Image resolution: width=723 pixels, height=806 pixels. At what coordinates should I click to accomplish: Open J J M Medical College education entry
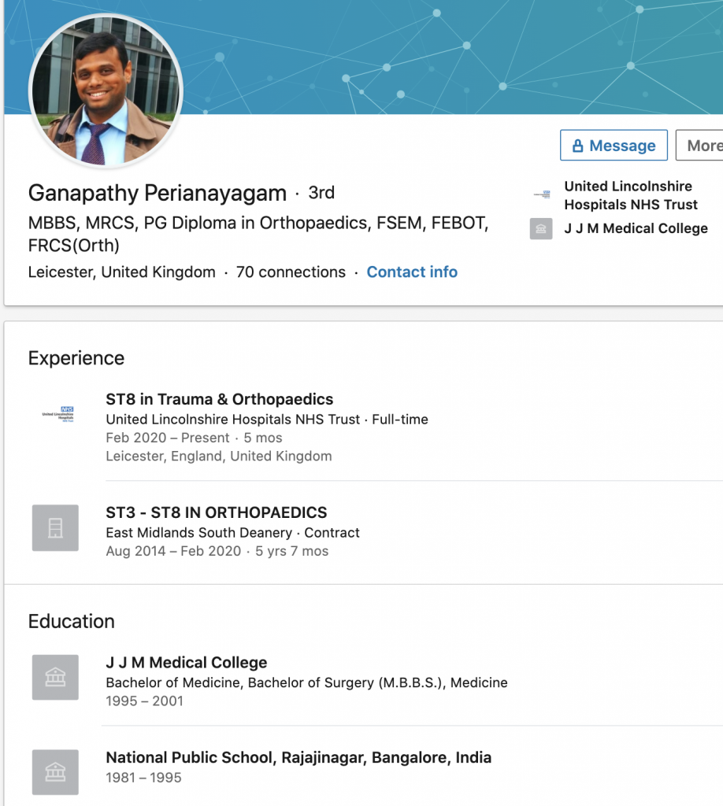[187, 662]
